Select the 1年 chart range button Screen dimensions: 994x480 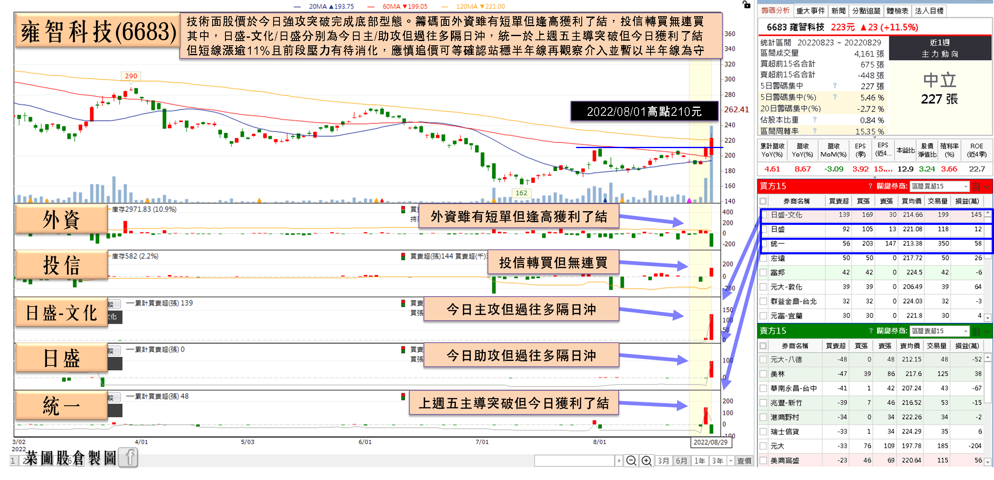click(x=700, y=461)
